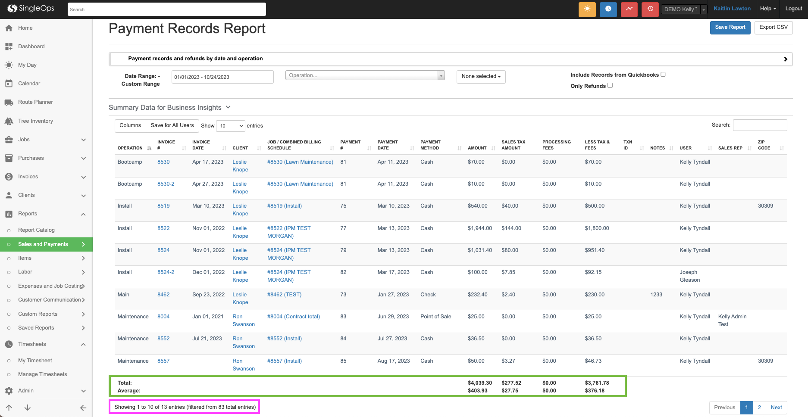Open the None selected dropdown
The height and width of the screenshot is (417, 808).
[481, 76]
